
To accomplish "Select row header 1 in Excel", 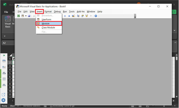I will point(10,59).
